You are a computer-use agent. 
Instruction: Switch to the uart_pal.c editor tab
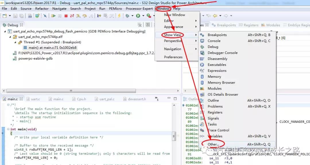[107, 99]
